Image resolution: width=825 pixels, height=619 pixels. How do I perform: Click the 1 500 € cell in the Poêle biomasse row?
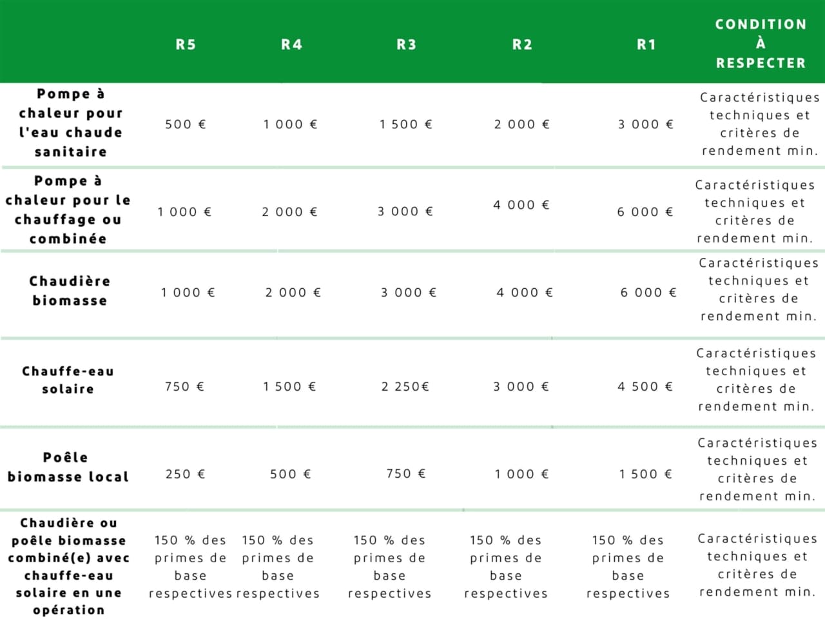(x=646, y=474)
